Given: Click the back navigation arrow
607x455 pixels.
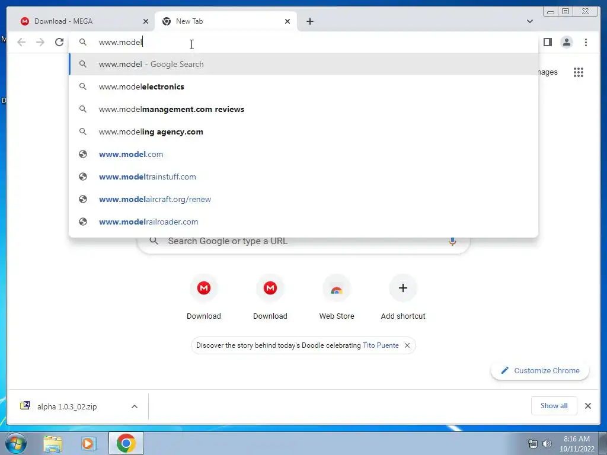Looking at the screenshot, I should [x=21, y=42].
